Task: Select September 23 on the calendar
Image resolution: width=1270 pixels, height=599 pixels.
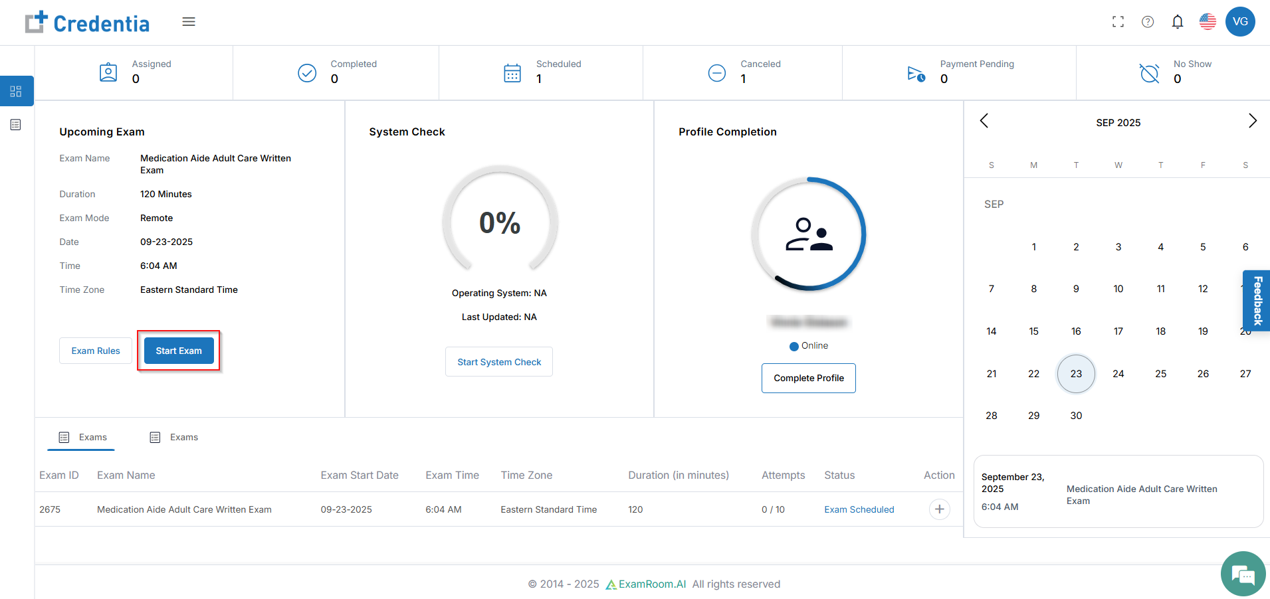Action: click(x=1075, y=374)
